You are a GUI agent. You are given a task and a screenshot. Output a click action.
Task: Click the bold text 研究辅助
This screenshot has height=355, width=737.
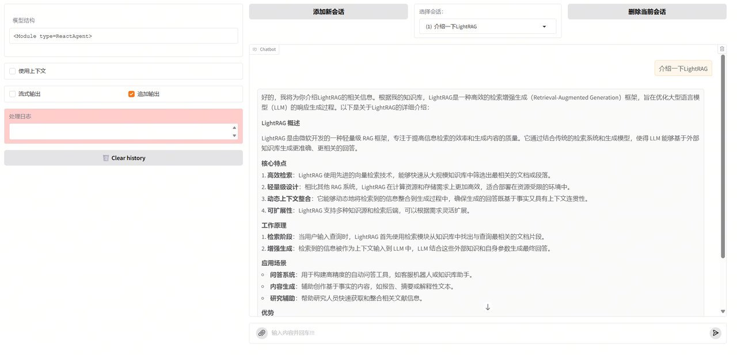[283, 298]
